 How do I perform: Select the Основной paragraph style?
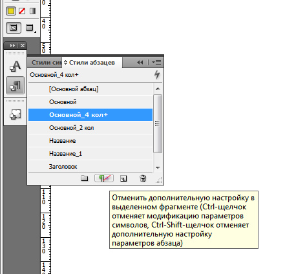point(90,102)
